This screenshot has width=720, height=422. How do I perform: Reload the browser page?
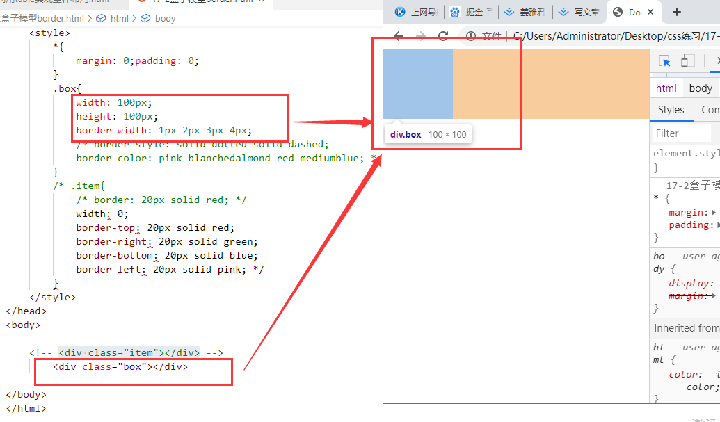pyautogui.click(x=443, y=35)
